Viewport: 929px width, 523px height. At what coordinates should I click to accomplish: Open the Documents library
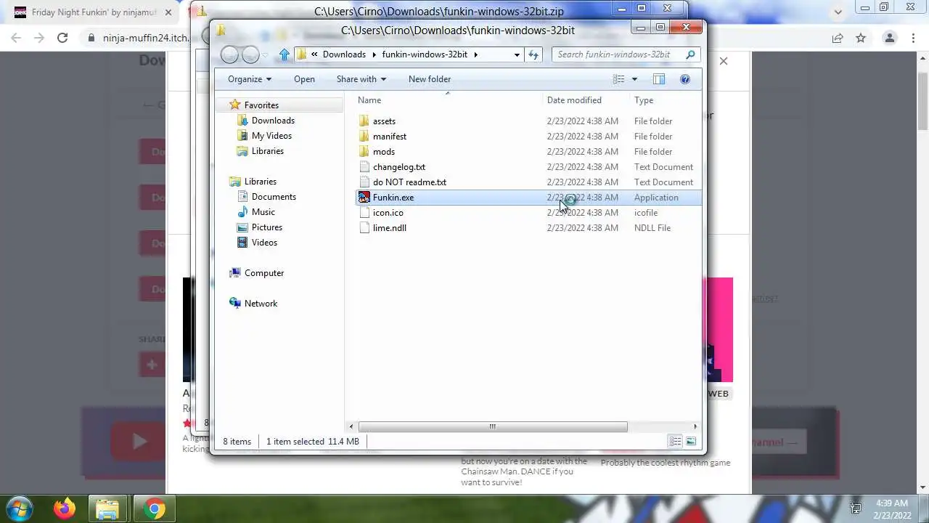(x=274, y=197)
